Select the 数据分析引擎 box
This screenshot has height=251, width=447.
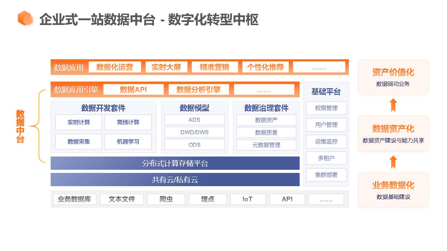pyautogui.click(x=199, y=90)
